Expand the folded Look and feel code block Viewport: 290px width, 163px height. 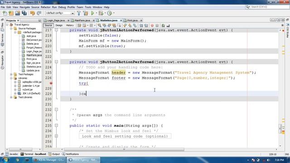coord(56,136)
